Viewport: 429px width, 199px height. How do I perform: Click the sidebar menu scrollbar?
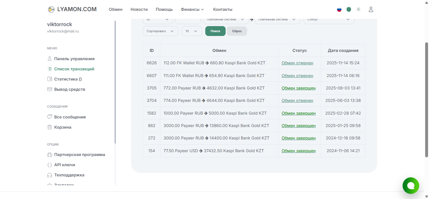[115, 82]
